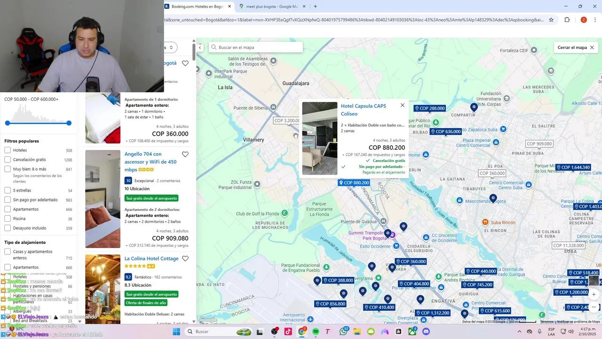Open the Angello 704 bedroom photo thumbnail
The height and width of the screenshot is (339, 602).
(x=103, y=199)
